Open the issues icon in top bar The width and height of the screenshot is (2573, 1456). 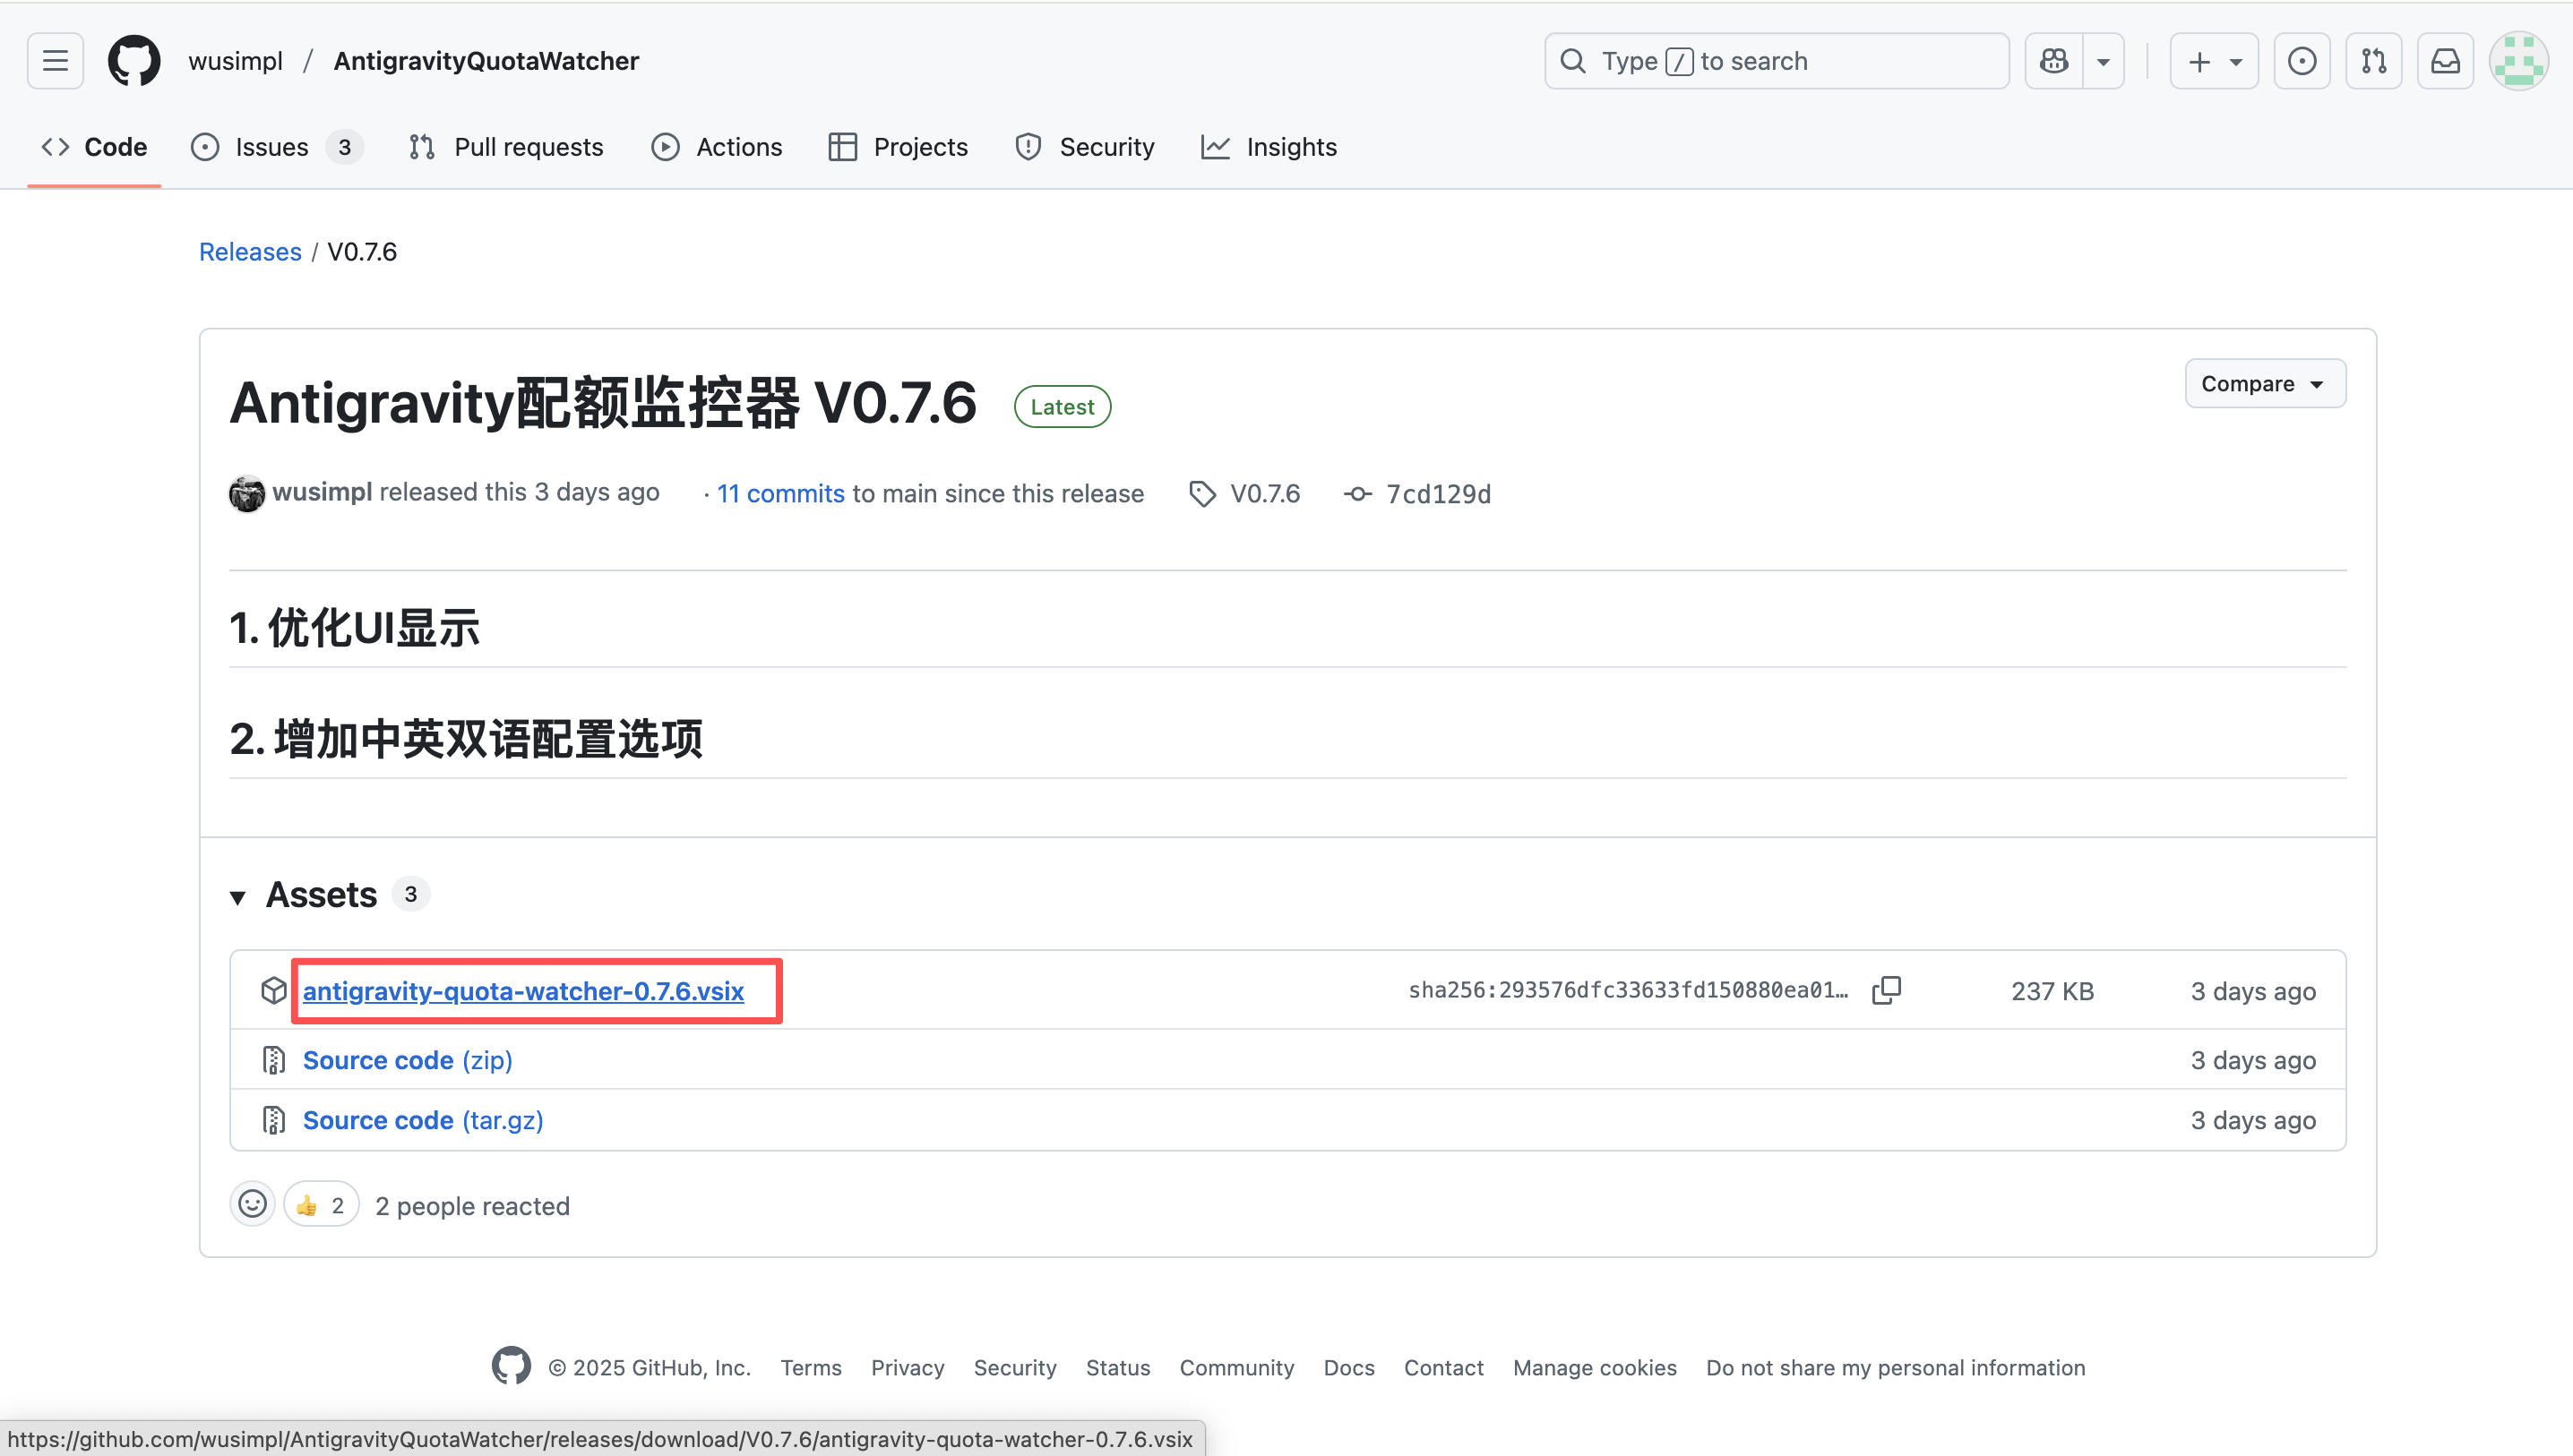(x=2301, y=61)
